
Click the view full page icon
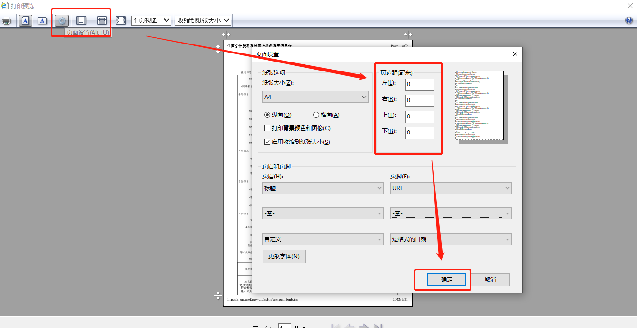pyautogui.click(x=121, y=20)
